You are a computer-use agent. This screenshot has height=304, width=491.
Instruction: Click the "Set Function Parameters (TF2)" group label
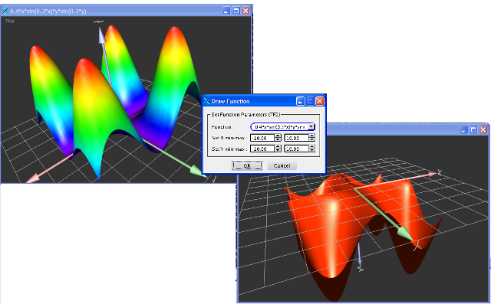tap(245, 115)
